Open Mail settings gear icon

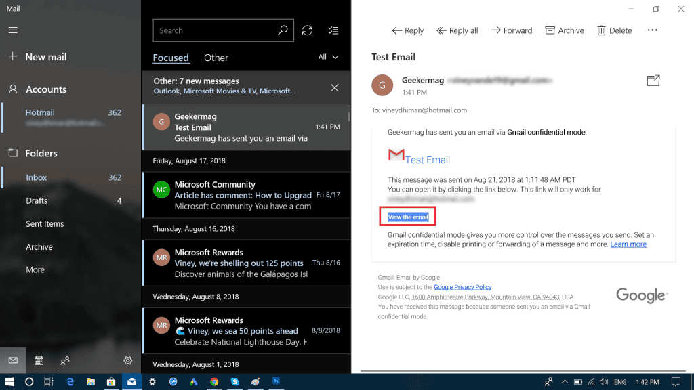tap(128, 360)
